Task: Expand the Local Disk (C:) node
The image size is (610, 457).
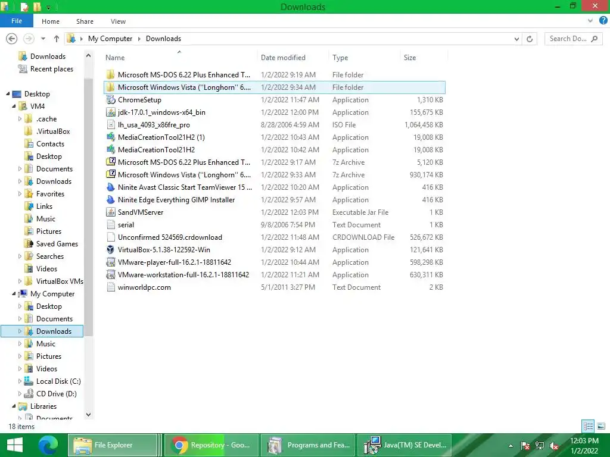Action: point(20,381)
